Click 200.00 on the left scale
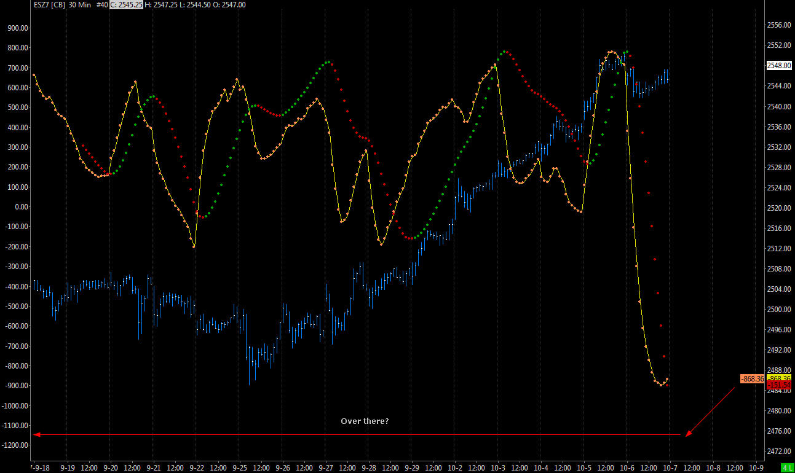 (18, 166)
